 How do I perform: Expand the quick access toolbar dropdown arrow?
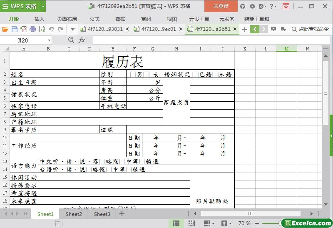point(72,29)
